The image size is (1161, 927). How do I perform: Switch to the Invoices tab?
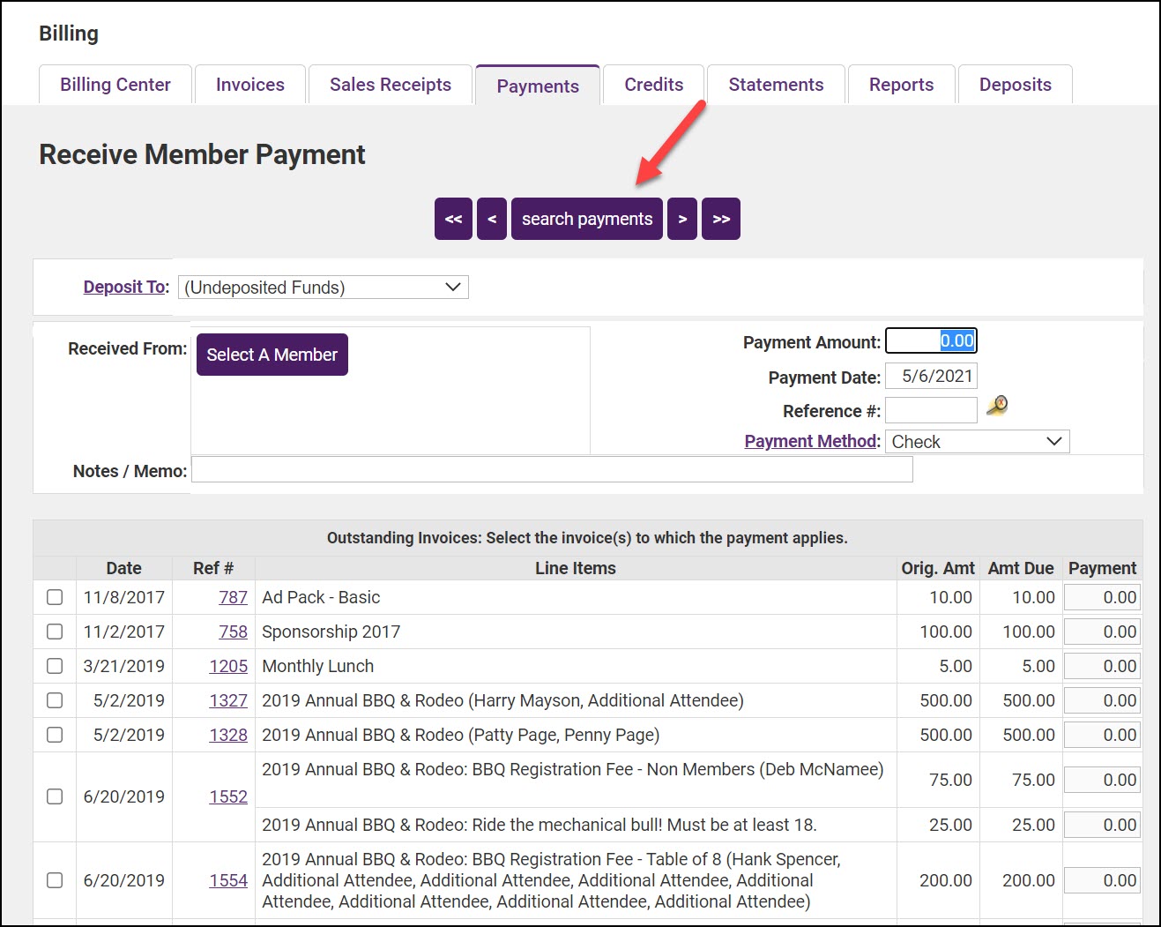(250, 85)
